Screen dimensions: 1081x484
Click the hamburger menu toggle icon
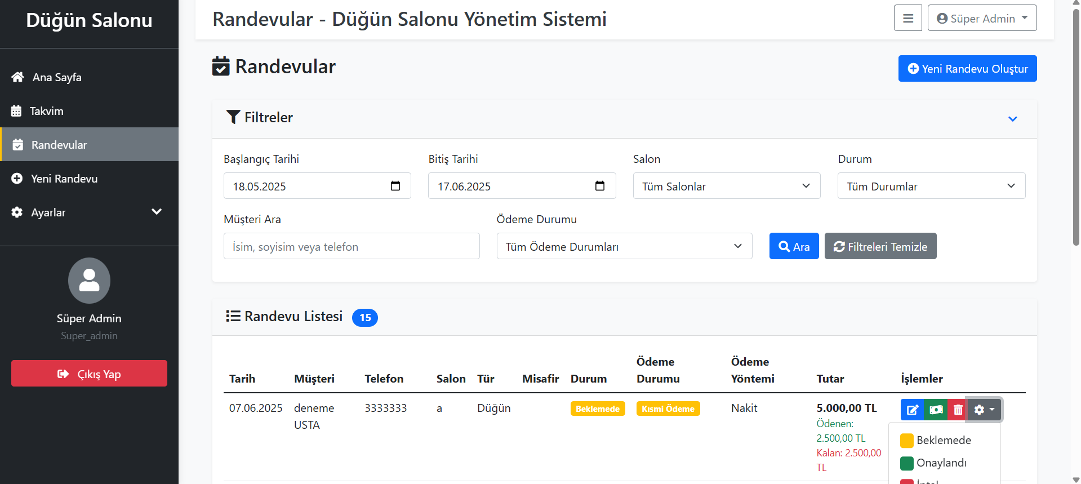click(x=907, y=18)
